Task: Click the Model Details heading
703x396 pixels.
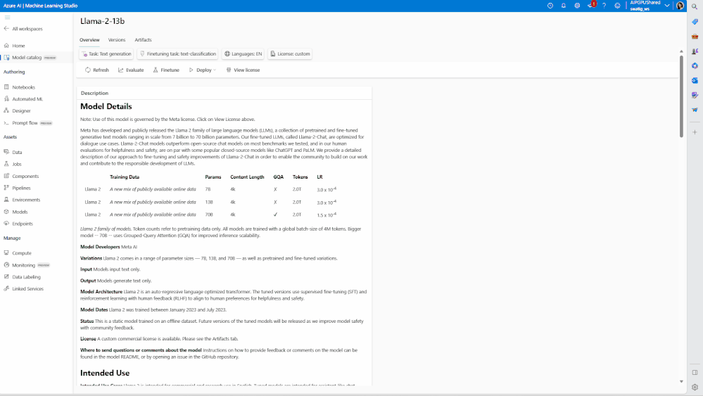Action: pyautogui.click(x=106, y=107)
